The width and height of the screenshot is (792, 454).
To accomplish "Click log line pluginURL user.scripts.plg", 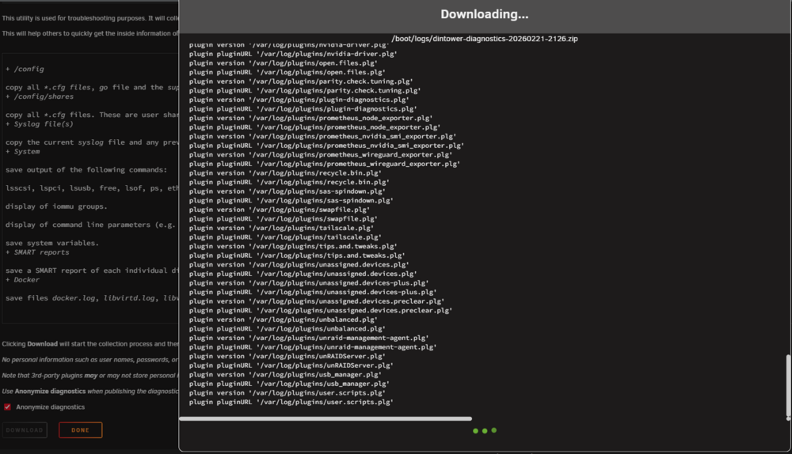I will point(291,402).
